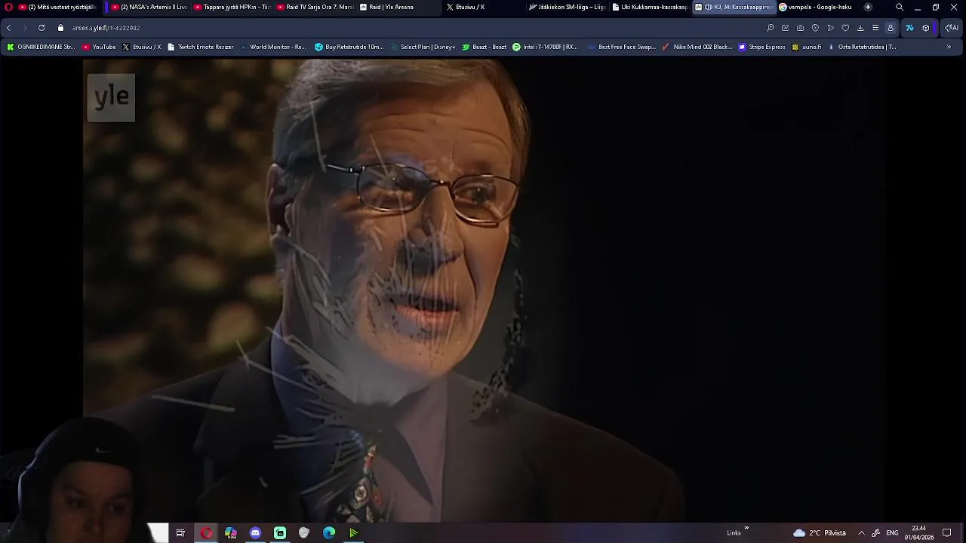Open Buy Retatrutide 10mg bookmark
Image resolution: width=966 pixels, height=543 pixels.
pyautogui.click(x=349, y=47)
